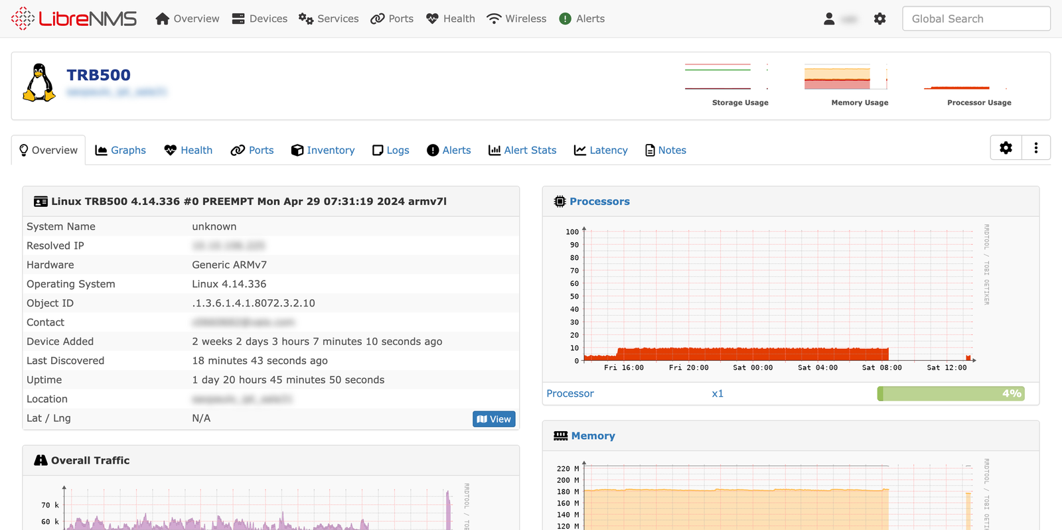
Task: Open the Memory panel link
Action: click(593, 436)
